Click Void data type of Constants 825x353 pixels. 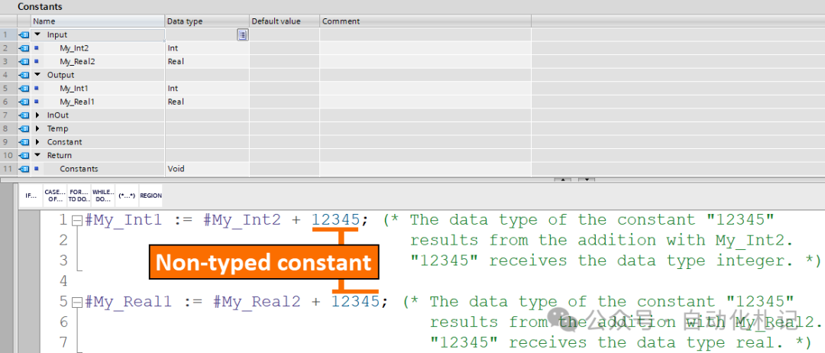pos(176,169)
